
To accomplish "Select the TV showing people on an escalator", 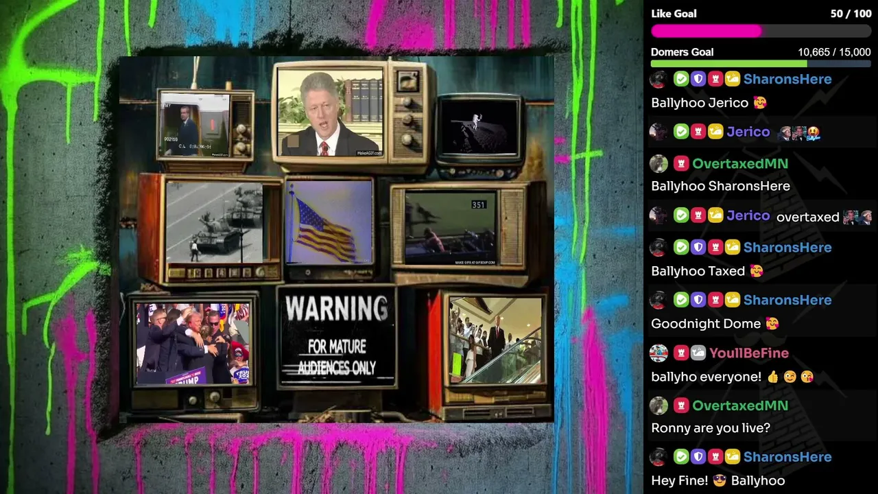I will click(x=495, y=340).
